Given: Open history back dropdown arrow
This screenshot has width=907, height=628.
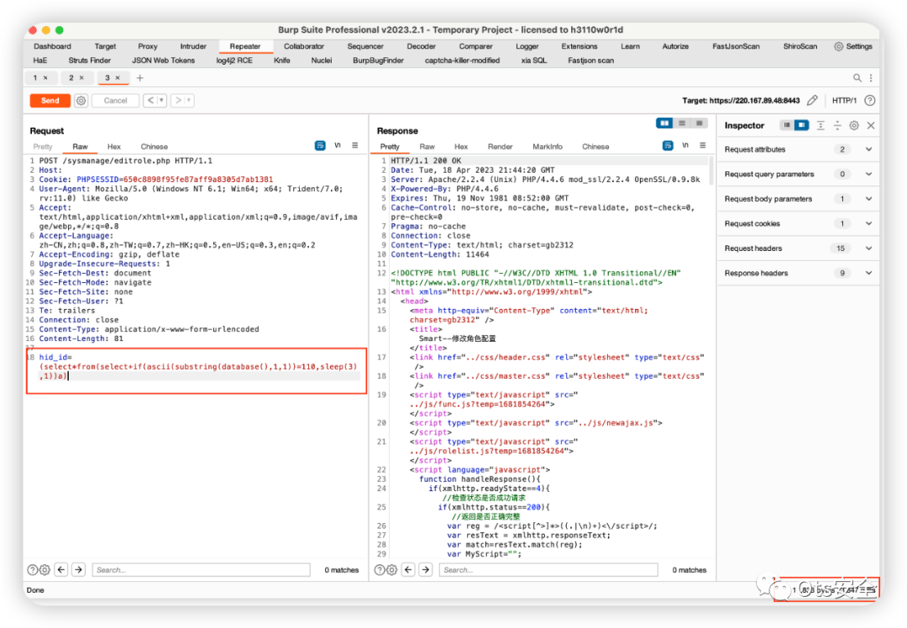Looking at the screenshot, I should coord(162,101).
